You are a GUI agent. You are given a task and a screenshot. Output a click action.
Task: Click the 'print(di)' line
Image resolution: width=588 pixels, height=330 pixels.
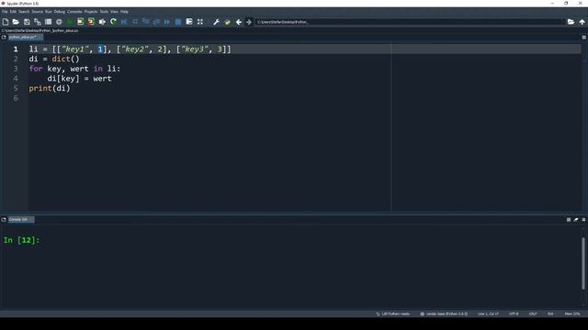tap(50, 88)
